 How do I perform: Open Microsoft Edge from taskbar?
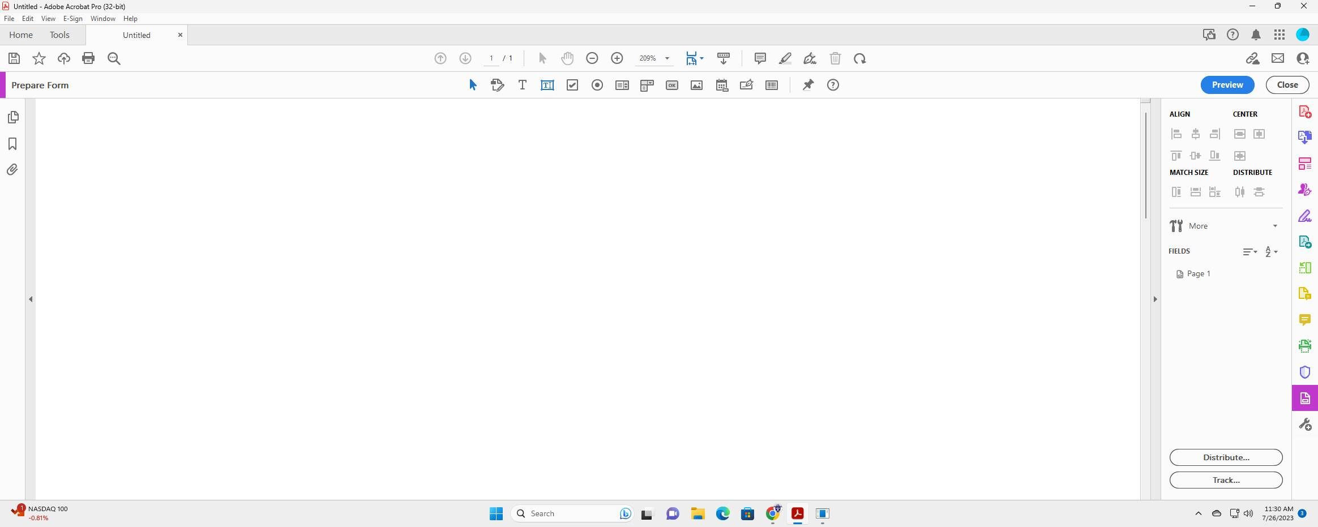coord(722,514)
